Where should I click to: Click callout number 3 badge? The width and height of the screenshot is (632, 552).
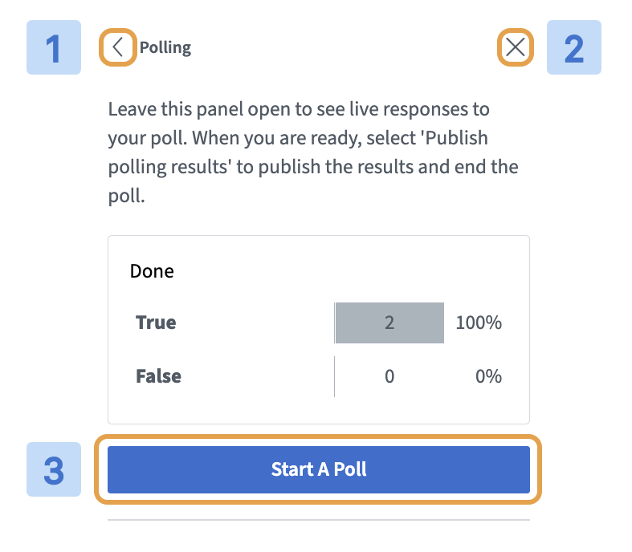tap(54, 469)
